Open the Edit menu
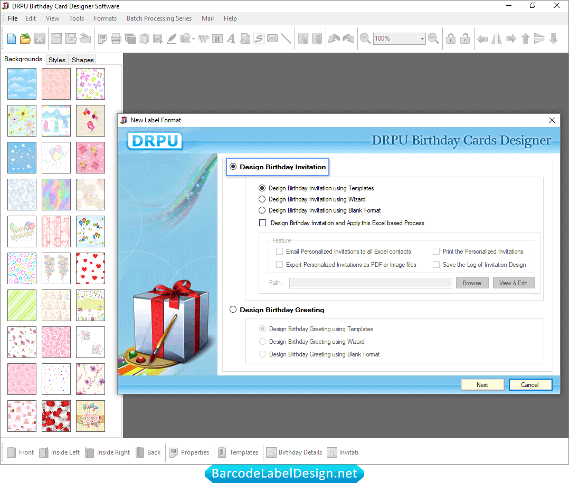569x483 pixels. (31, 18)
